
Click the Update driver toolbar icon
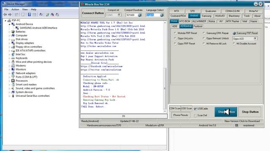(x=47, y=15)
